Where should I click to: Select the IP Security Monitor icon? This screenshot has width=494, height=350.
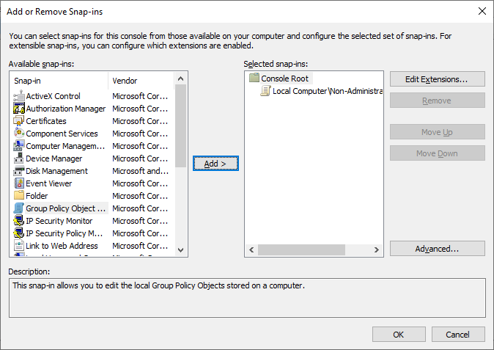(19, 221)
